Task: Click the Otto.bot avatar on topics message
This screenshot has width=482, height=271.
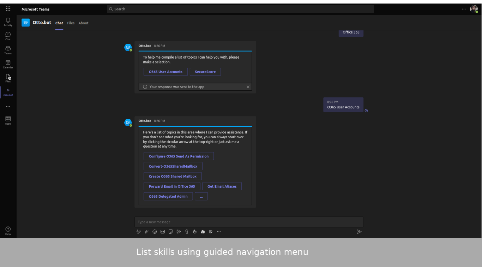Action: coord(128,123)
